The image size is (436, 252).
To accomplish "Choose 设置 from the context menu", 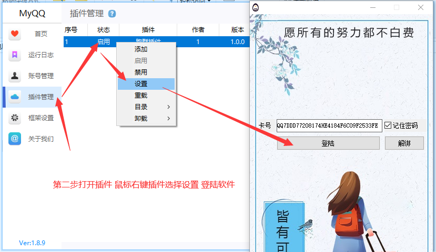I will [x=141, y=84].
